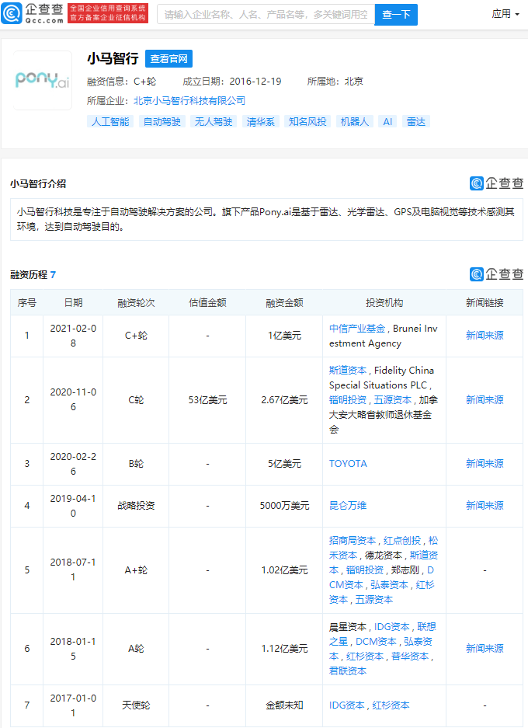The width and height of the screenshot is (528, 728).
Task: Select the AI tag
Action: pyautogui.click(x=387, y=122)
